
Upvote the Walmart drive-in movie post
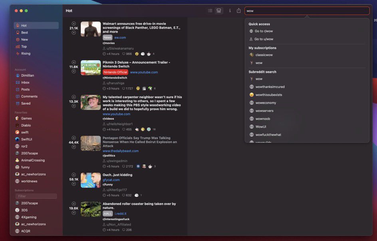pyautogui.click(x=74, y=24)
